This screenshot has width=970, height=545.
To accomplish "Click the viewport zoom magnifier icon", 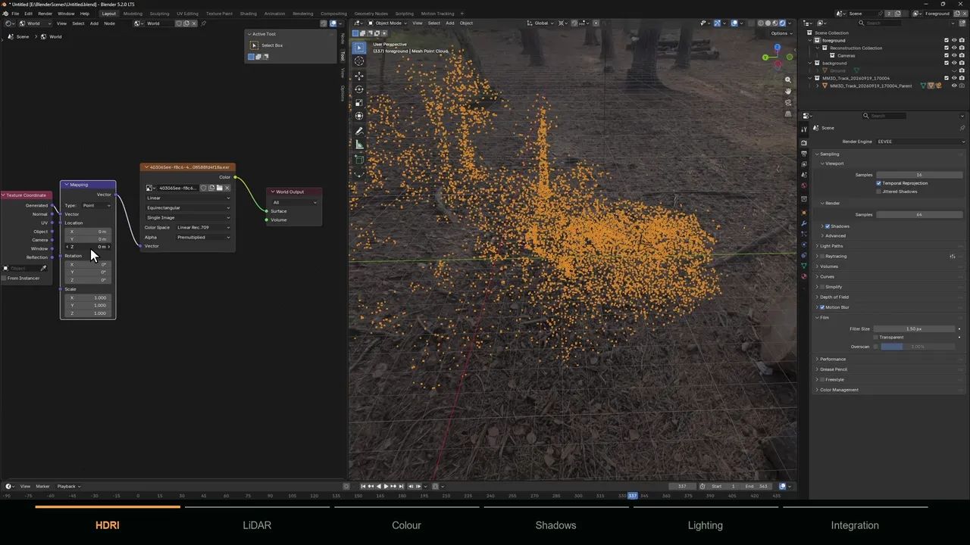I will coord(788,79).
